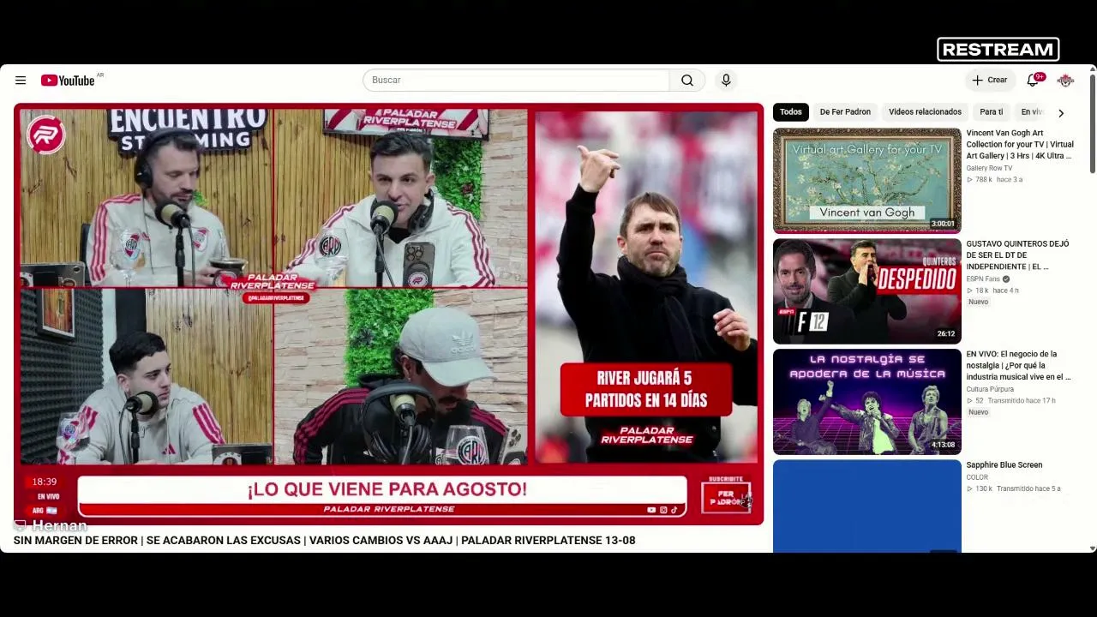The width and height of the screenshot is (1097, 617).
Task: Select the Todos filter chip
Action: 791,112
